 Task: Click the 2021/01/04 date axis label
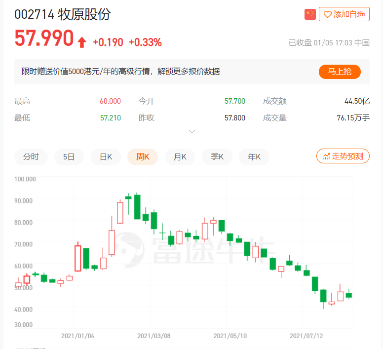point(77,336)
